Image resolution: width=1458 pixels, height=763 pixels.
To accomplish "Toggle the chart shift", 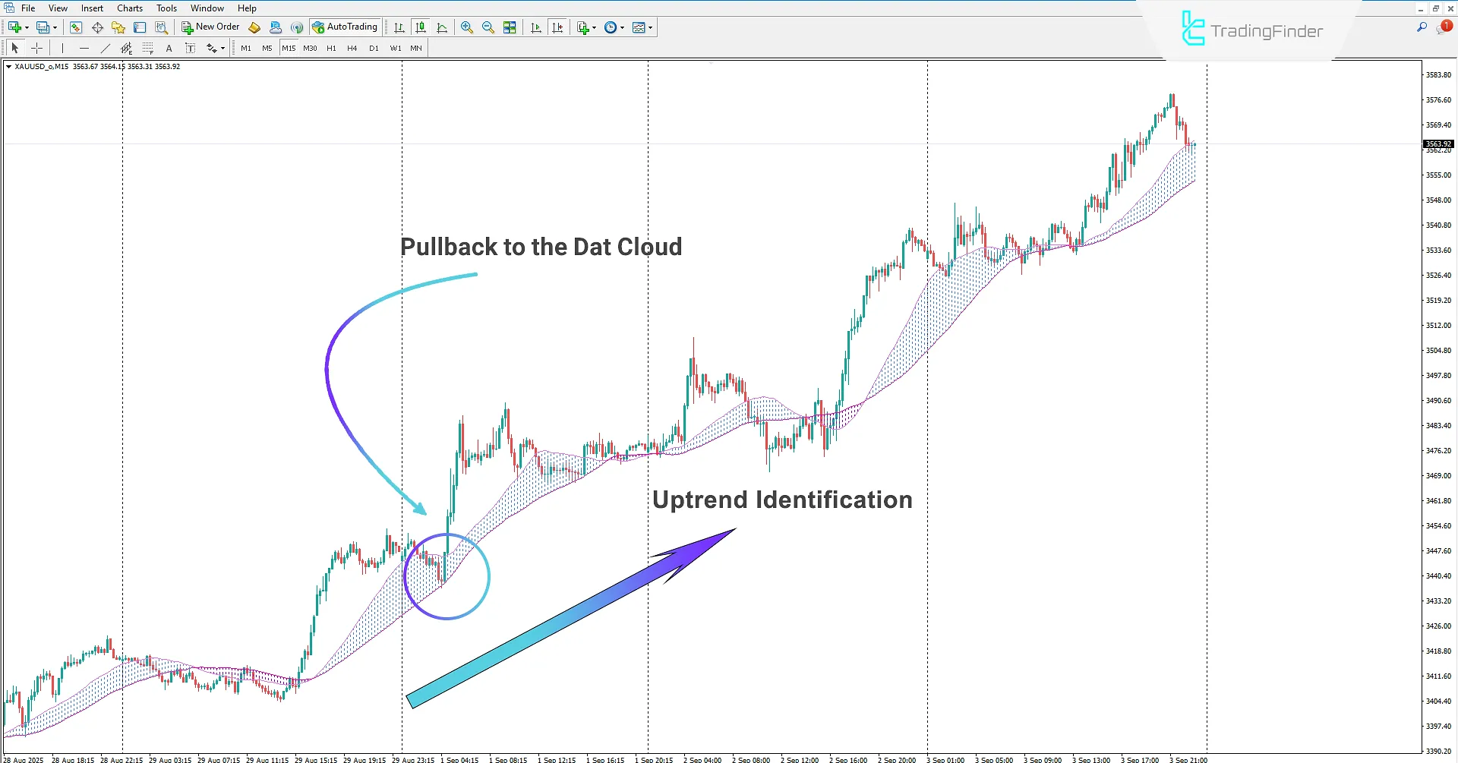I will pos(558,27).
